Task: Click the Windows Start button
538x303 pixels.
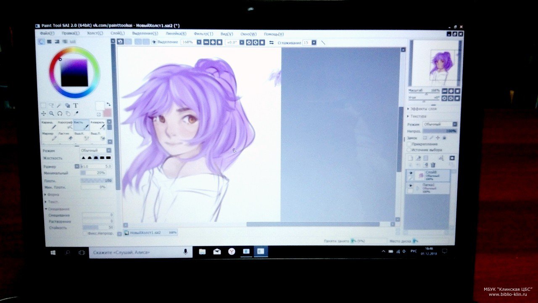Action: pos(53,252)
